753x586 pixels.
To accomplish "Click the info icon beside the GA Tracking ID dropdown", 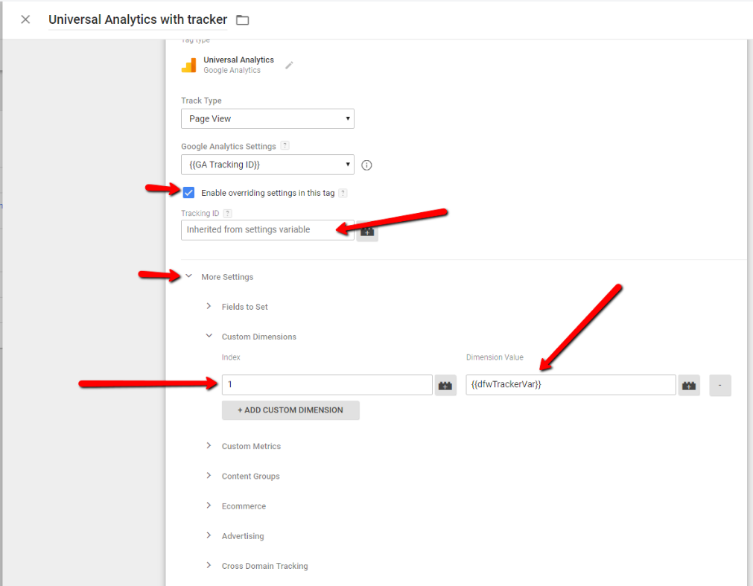I will coord(366,165).
